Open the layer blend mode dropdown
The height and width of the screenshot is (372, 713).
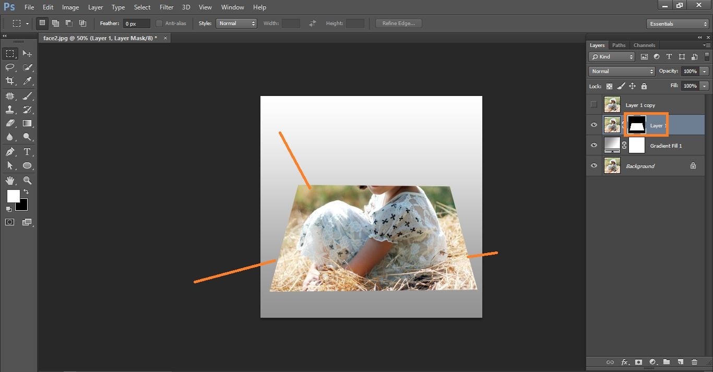click(621, 71)
